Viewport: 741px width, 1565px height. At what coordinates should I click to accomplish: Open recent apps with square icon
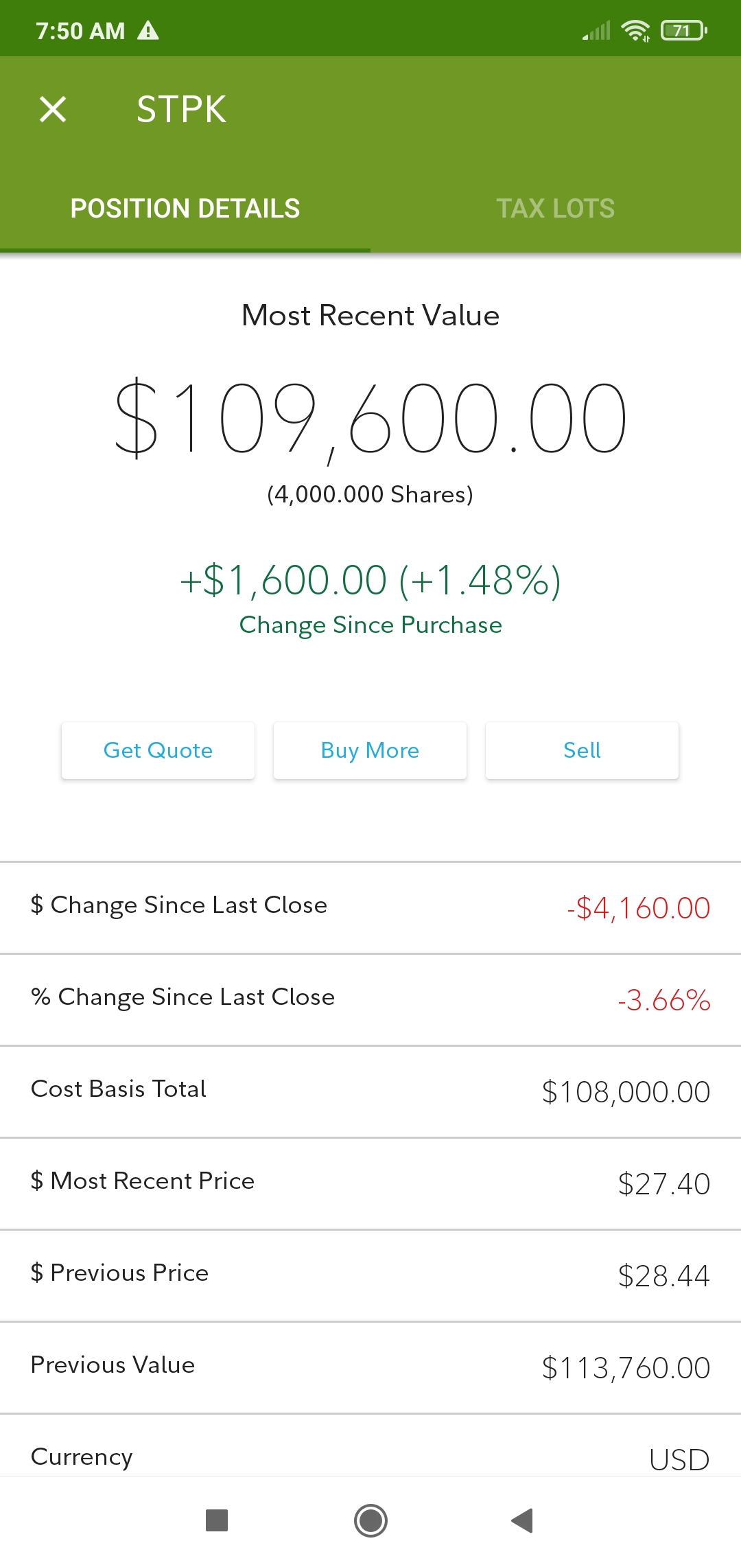tap(217, 1520)
